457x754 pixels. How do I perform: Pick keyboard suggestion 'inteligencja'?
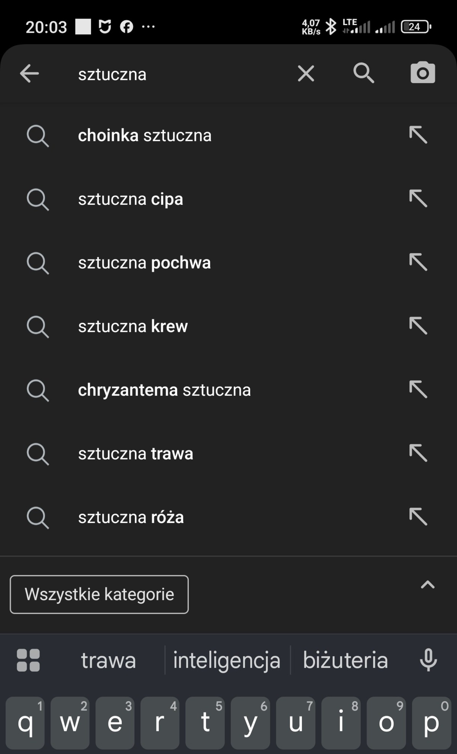tap(227, 660)
